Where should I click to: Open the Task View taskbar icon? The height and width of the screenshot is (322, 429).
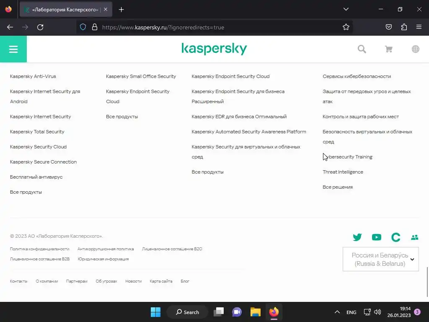point(219,312)
